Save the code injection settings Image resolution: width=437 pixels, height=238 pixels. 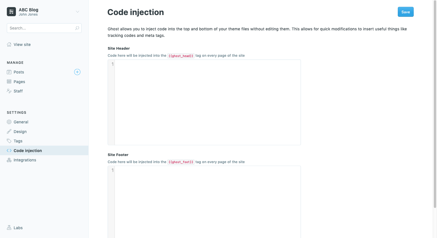405,12
